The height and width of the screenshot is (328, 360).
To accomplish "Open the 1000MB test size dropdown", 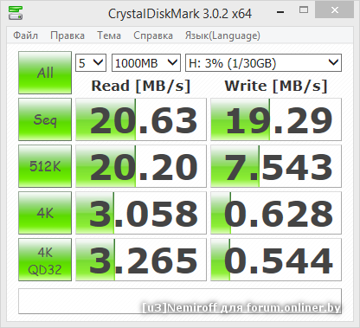I will (146, 62).
